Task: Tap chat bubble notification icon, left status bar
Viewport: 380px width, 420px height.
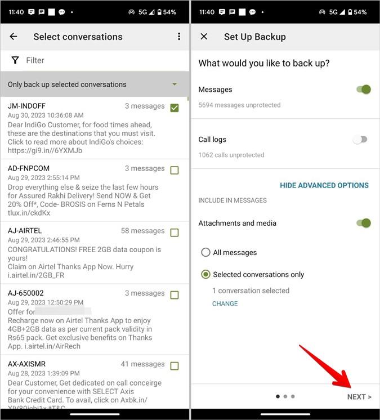Action: [x=61, y=12]
